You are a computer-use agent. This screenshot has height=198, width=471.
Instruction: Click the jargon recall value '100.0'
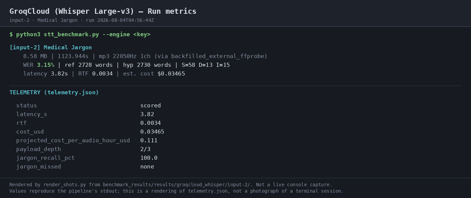[x=149, y=158]
